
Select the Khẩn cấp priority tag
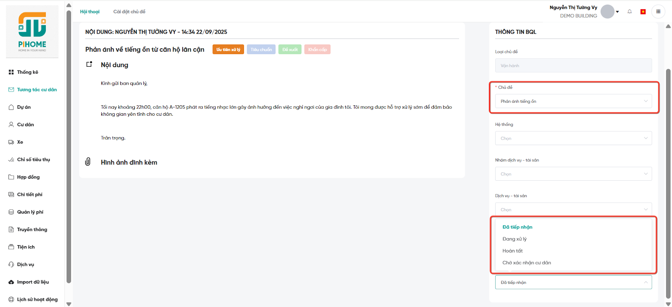317,49
